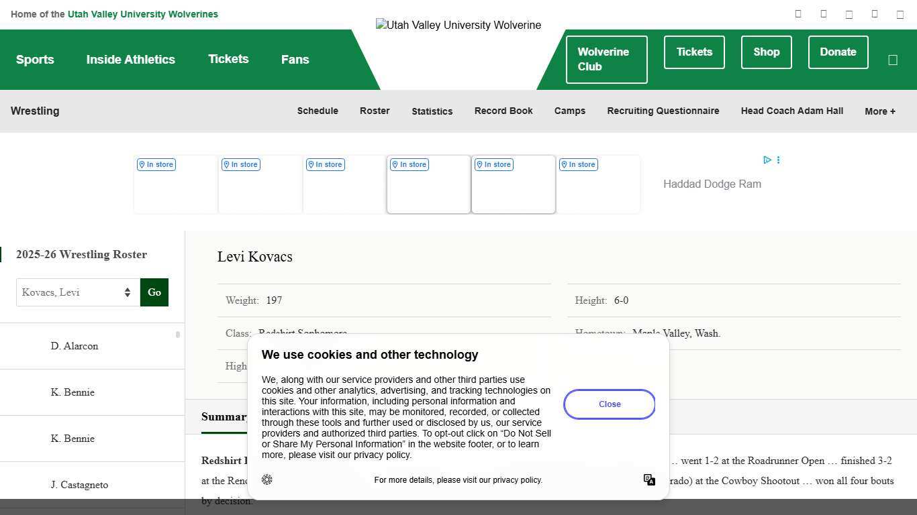Open the ad options three-dot menu
This screenshot has height=515, width=917.
[778, 160]
